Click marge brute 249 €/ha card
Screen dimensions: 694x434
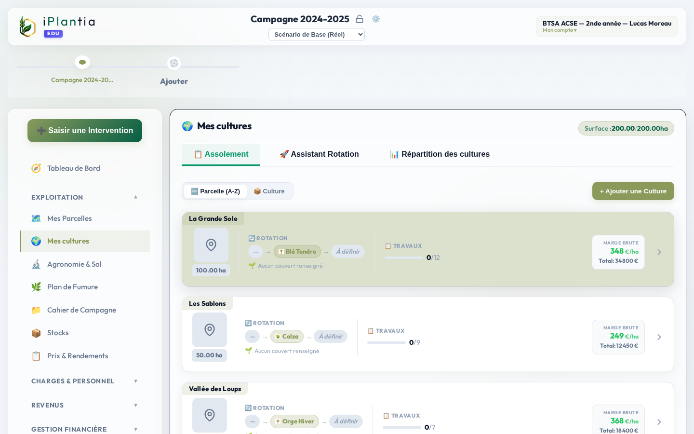point(618,337)
